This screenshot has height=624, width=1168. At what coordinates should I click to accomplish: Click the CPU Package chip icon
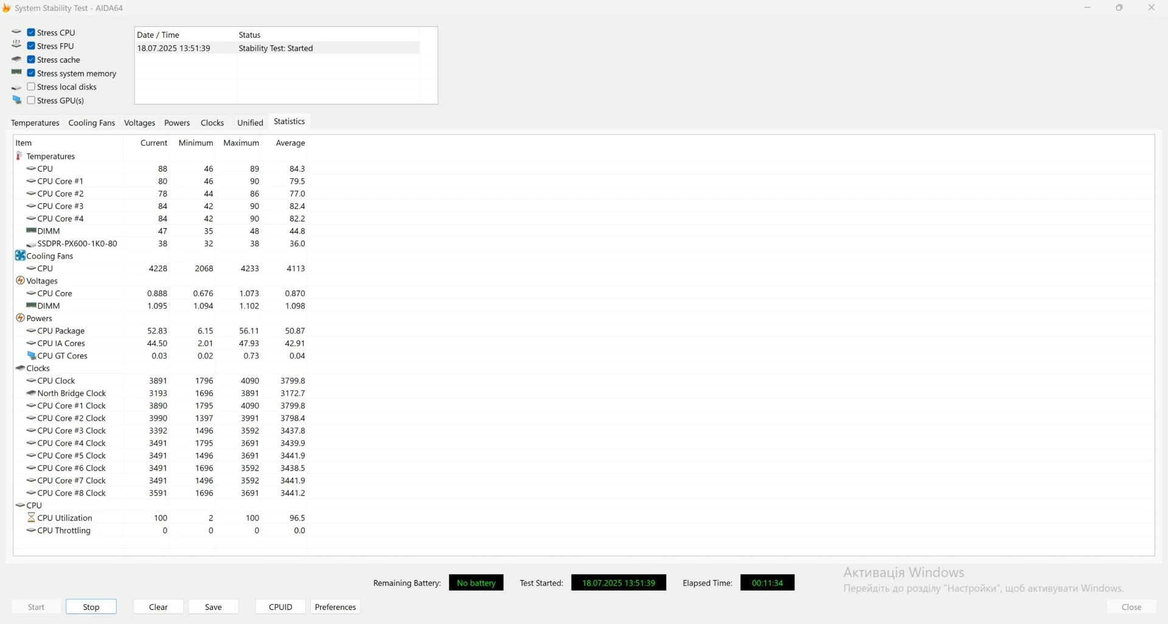(31, 330)
